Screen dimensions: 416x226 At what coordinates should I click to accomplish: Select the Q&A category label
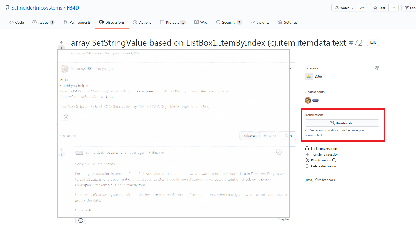tap(318, 76)
